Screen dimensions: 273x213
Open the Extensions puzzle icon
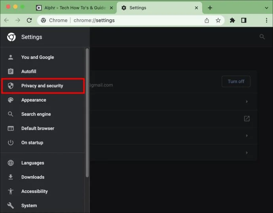point(232,20)
